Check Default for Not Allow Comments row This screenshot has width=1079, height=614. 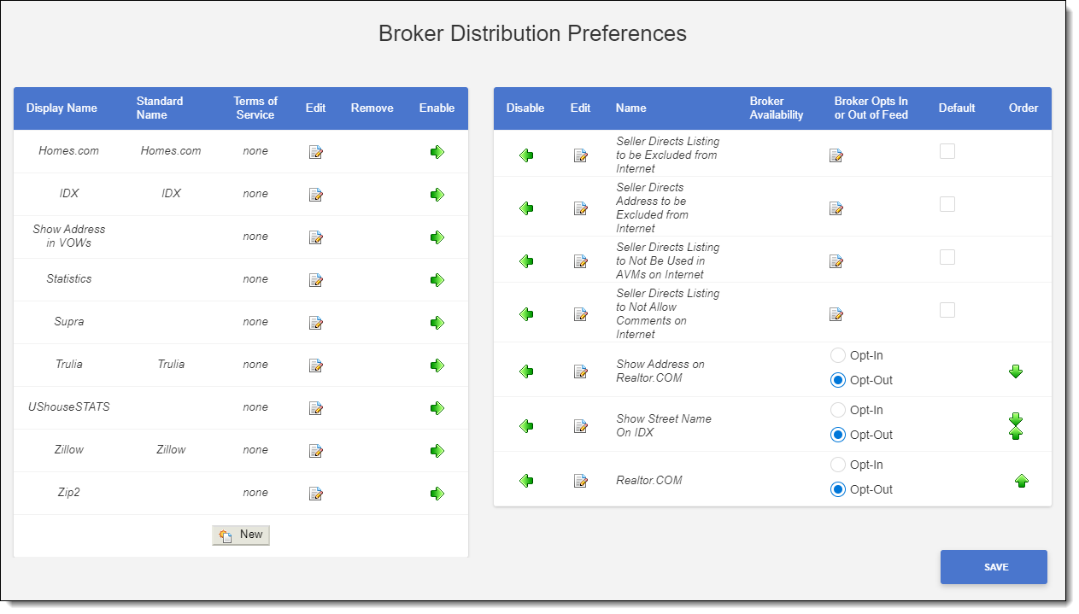click(947, 310)
